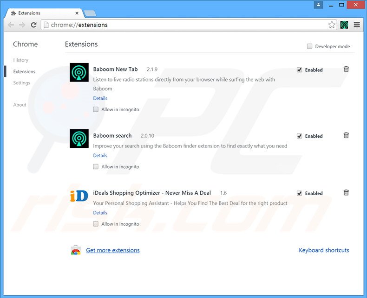Select Extensions in the Chrome sidebar
The width and height of the screenshot is (367, 298).
coord(24,71)
